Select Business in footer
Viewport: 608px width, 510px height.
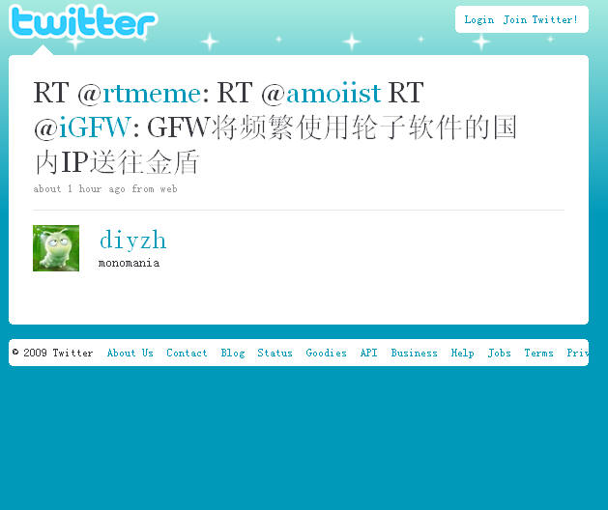point(414,353)
